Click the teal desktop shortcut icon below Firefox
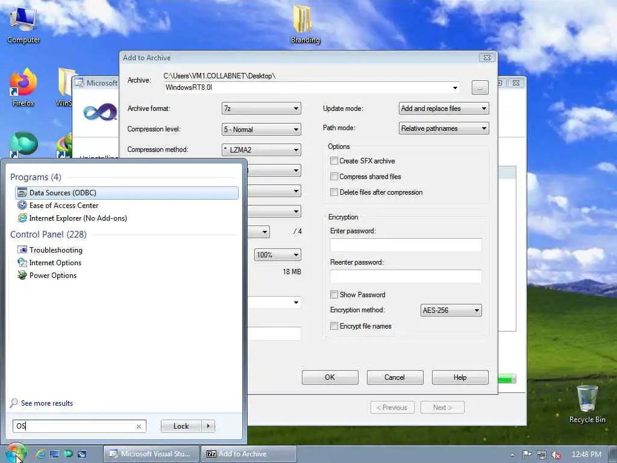 click(x=23, y=144)
